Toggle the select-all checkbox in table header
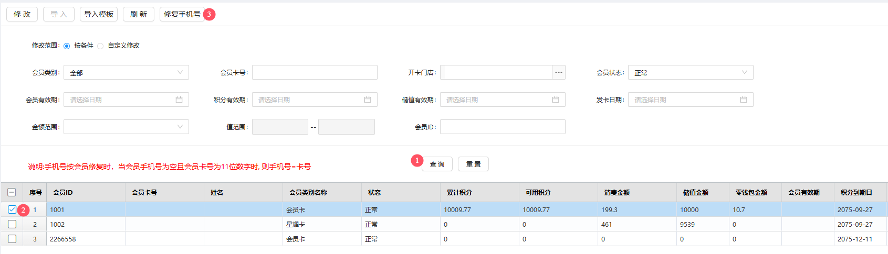Screen dimensions: 888x254 click(12, 192)
